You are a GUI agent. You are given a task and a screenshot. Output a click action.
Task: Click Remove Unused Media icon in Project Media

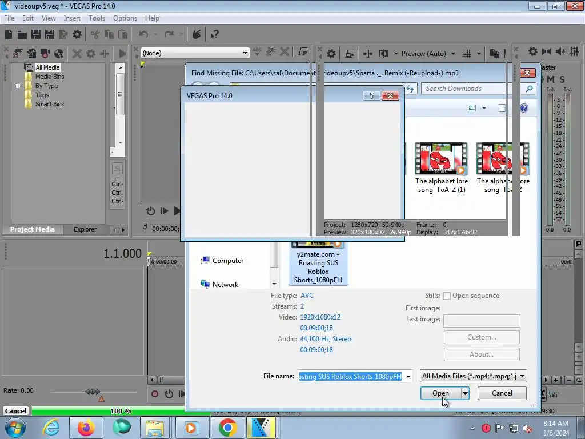pyautogui.click(x=18, y=54)
